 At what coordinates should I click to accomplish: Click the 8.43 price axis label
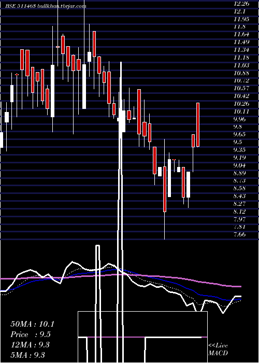[239, 196]
